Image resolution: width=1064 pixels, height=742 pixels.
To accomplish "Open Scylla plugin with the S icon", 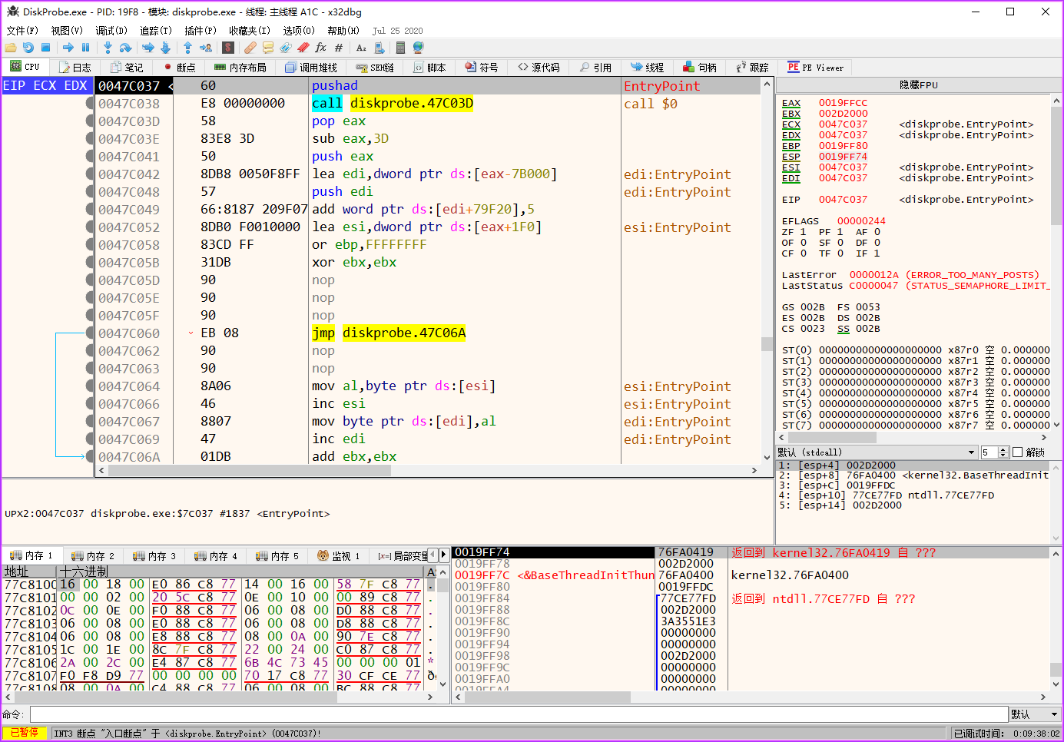I will tap(228, 48).
